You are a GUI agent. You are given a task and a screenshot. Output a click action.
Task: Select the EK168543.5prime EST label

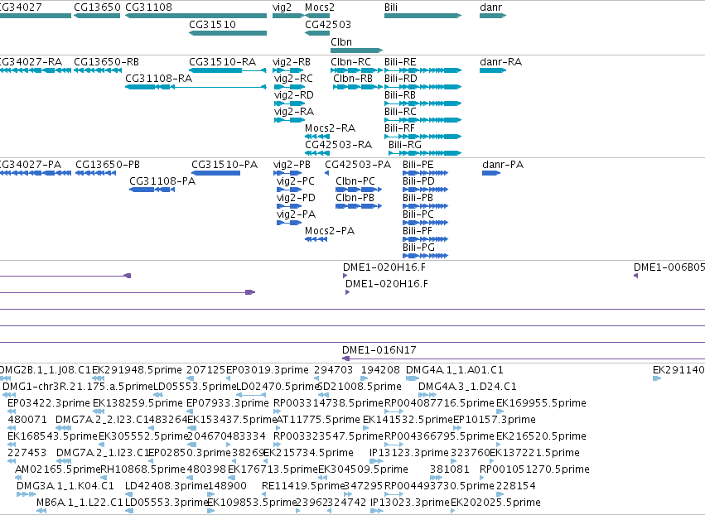52,437
